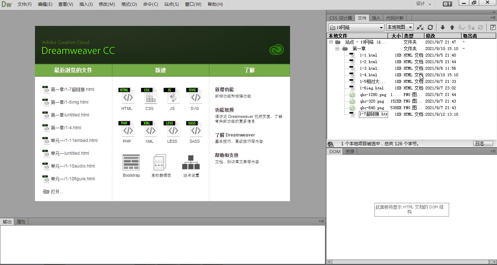Click the sync settings icon in title bar
The image size is (497, 265).
(447, 4)
